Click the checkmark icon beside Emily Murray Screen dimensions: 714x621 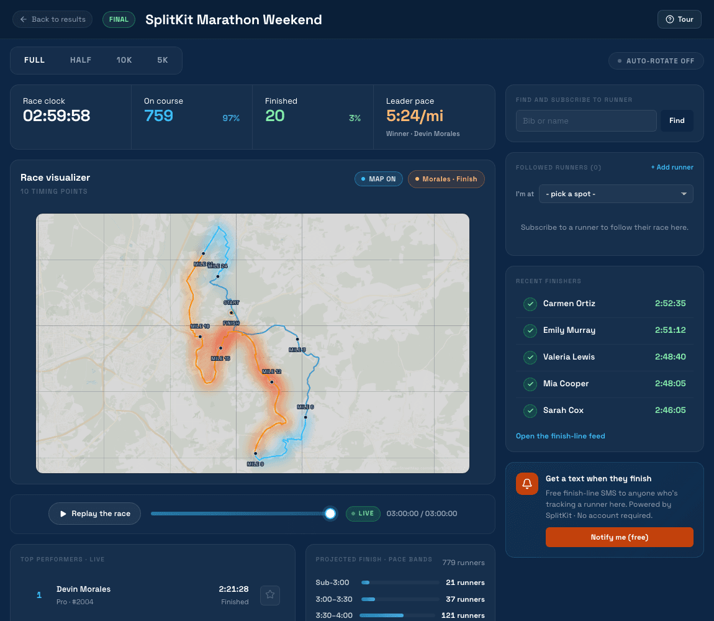tap(530, 330)
